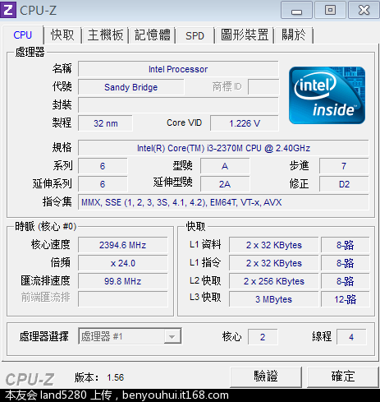Expand the 處理器選擇 dropdown arrow

click(172, 336)
